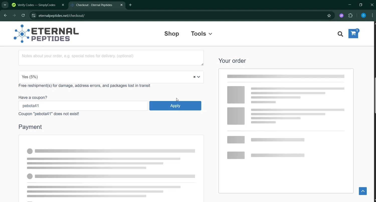Bookmark this page with the star icon
The image size is (376, 202).
coord(329,15)
